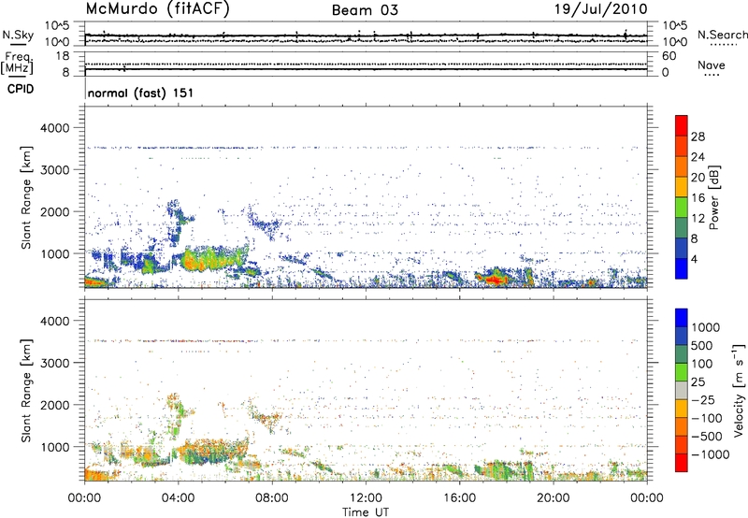This screenshot has height=518, width=748.
Task: Click the yellow 16-20 dB colorbar segment
Action: tap(682, 186)
